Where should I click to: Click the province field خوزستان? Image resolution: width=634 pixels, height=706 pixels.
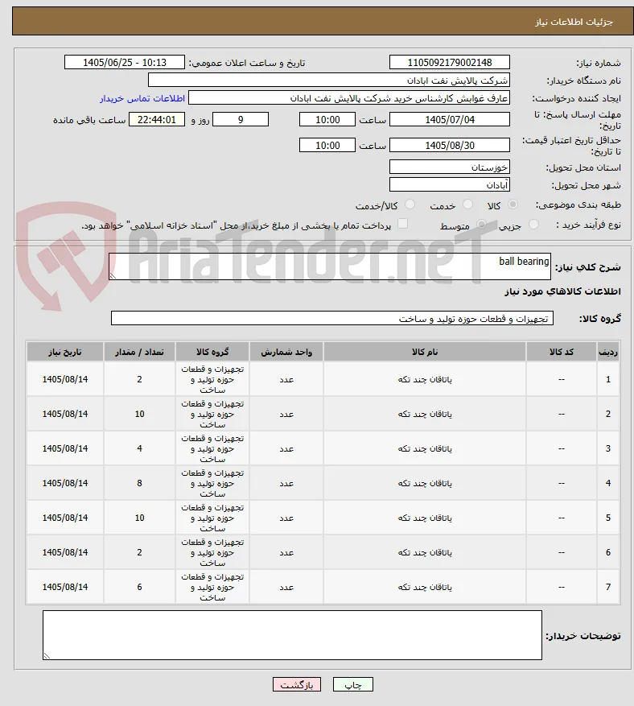450,167
